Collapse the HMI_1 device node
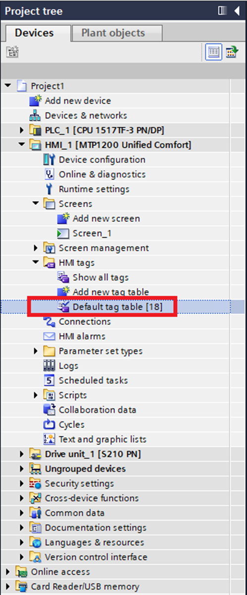The width and height of the screenshot is (247, 595). (x=21, y=145)
